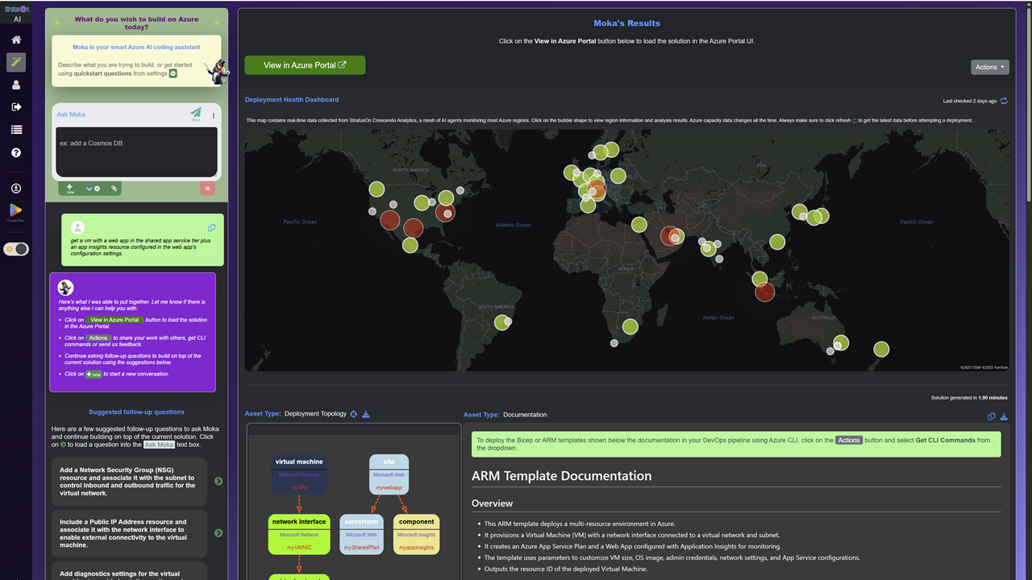Copy the Documentation asset
1032x580 pixels.
click(x=992, y=416)
